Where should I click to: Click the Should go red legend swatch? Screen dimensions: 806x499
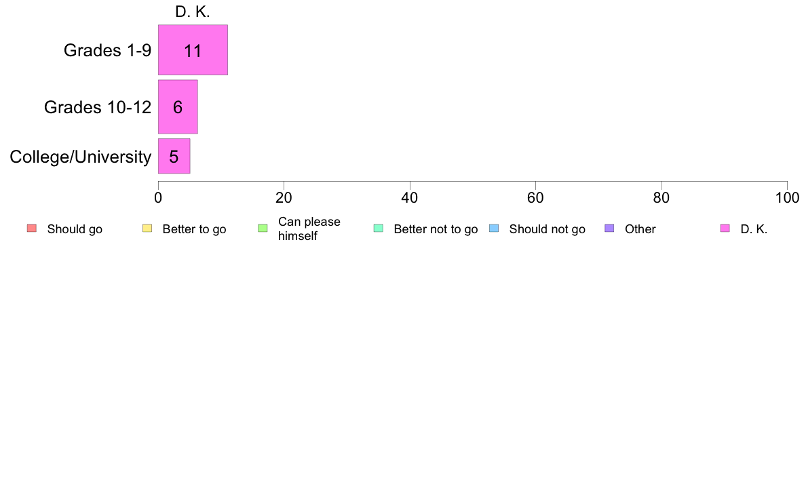[x=32, y=228]
